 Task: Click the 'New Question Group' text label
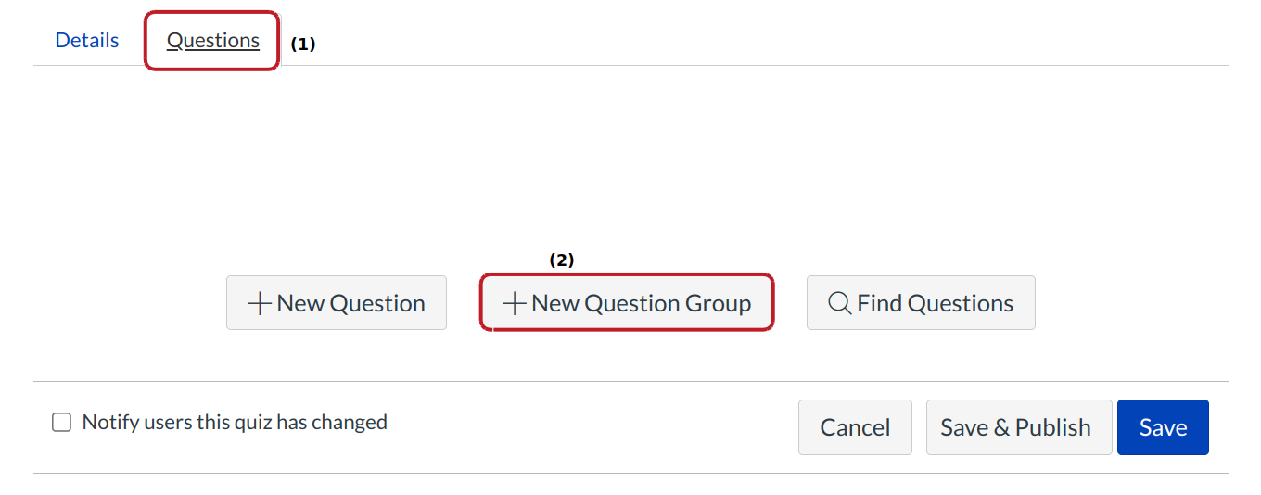(642, 303)
